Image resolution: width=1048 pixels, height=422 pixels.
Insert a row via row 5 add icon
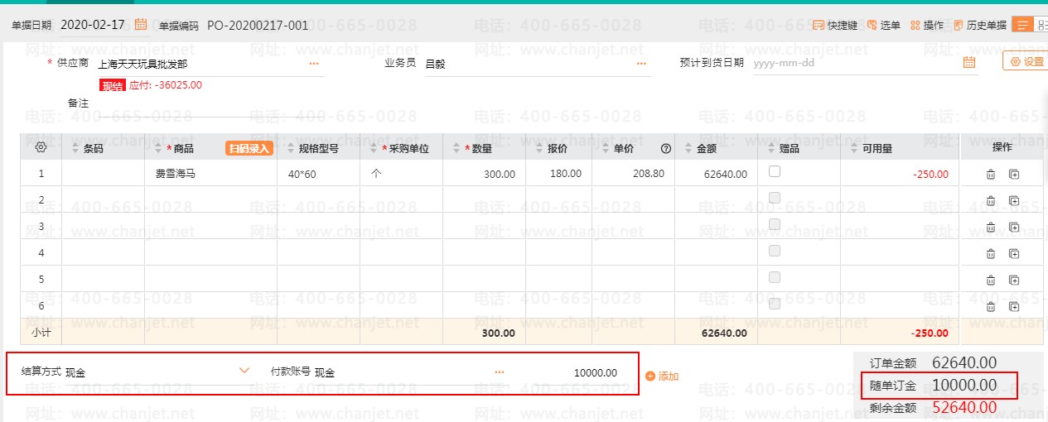pos(1014,280)
